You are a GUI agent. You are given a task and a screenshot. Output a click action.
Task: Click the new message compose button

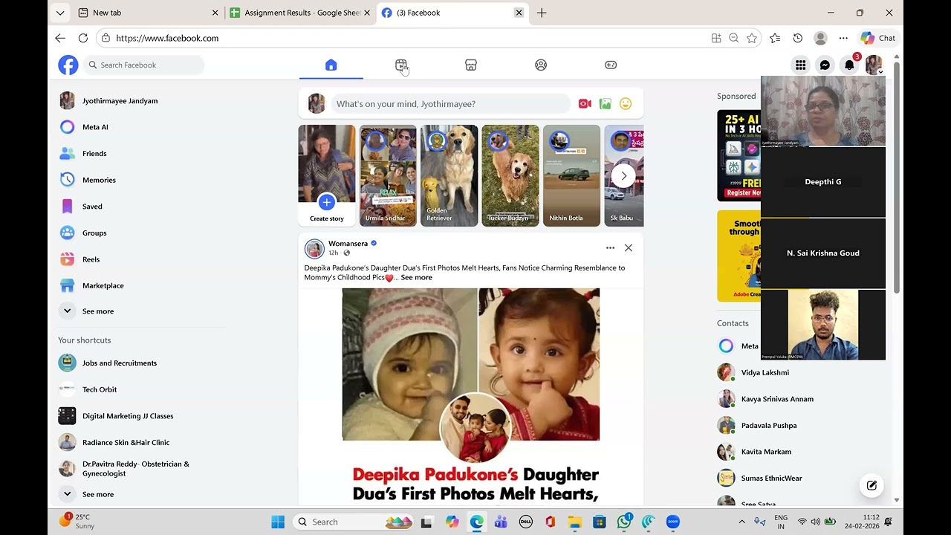872,485
